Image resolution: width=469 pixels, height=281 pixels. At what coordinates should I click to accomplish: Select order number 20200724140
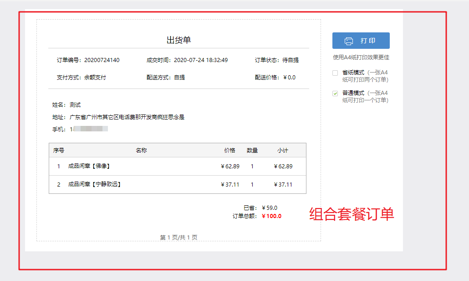pos(102,60)
